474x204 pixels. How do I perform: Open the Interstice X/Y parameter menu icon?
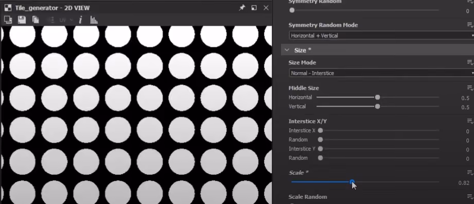470,121
